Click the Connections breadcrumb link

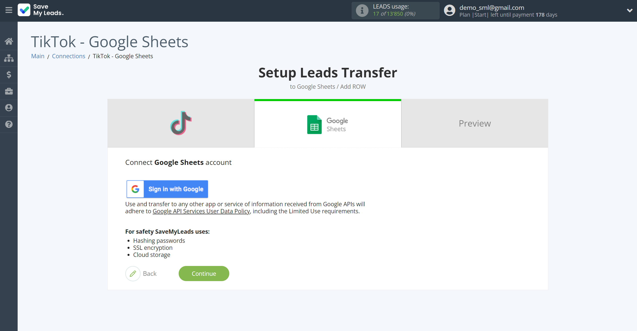pos(69,56)
